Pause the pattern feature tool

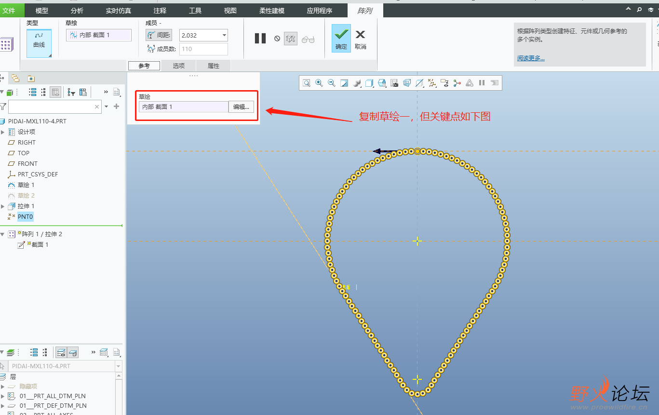coord(260,39)
